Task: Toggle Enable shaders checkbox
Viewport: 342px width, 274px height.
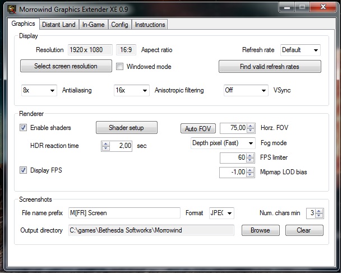Action: [x=24, y=128]
